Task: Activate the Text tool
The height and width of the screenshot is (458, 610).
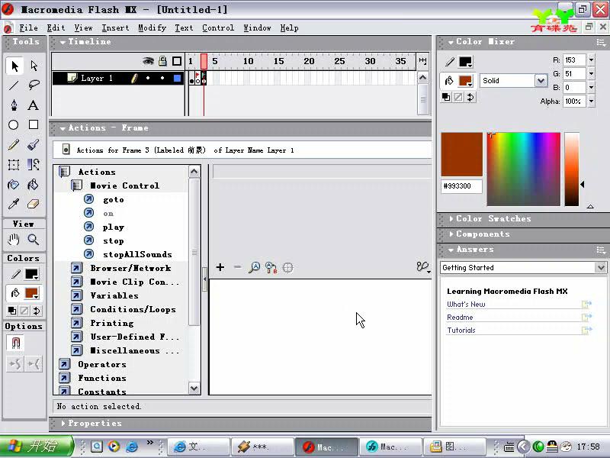Action: [34, 105]
